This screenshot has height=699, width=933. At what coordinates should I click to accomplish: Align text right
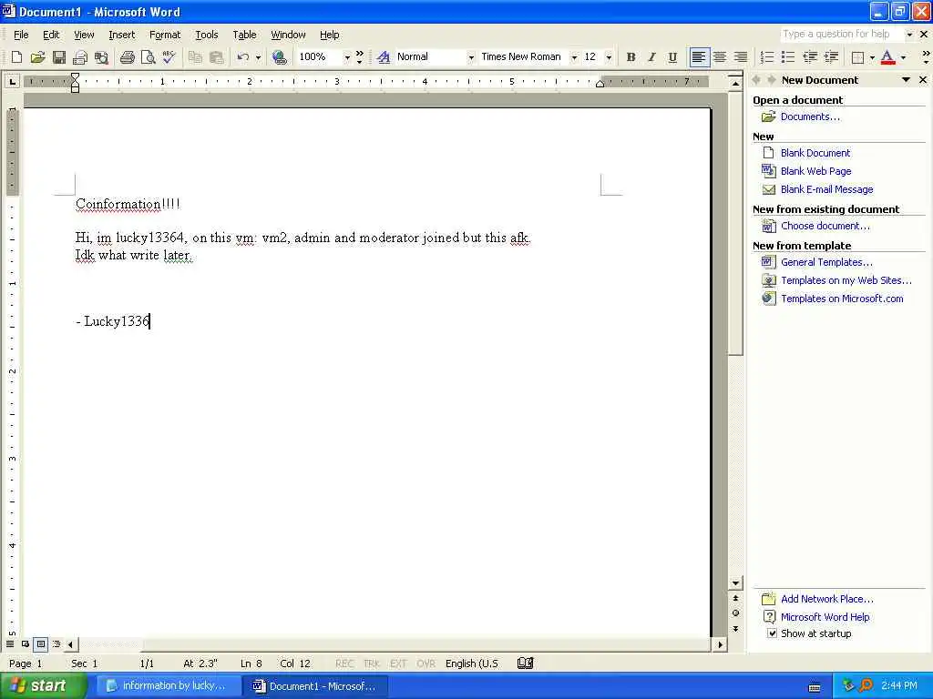pos(740,57)
